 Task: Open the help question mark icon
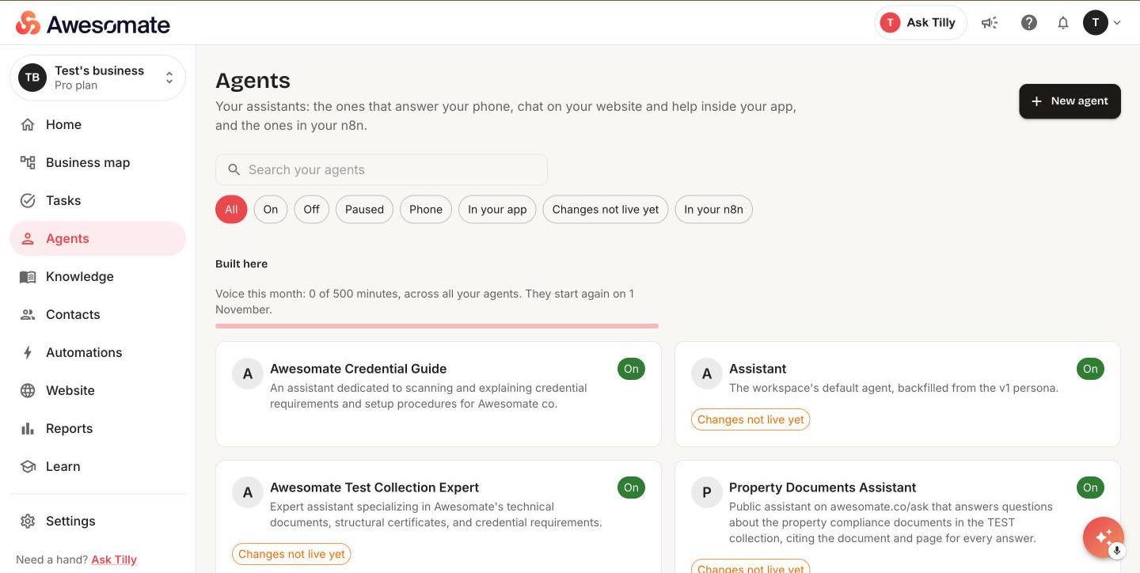(x=1029, y=23)
